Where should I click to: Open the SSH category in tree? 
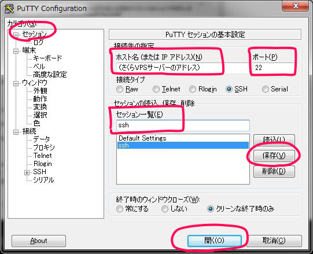[x=39, y=172]
